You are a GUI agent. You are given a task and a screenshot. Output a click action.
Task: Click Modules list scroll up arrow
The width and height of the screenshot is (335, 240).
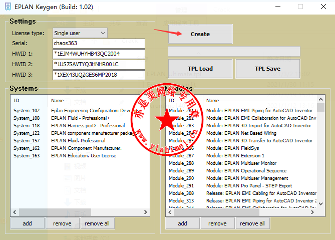(x=320, y=99)
